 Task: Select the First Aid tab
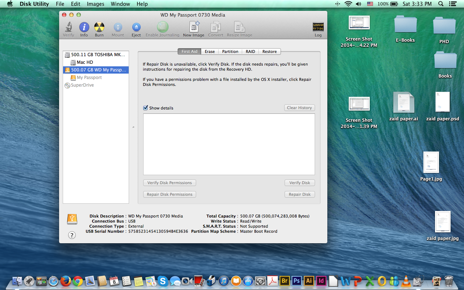pyautogui.click(x=189, y=51)
